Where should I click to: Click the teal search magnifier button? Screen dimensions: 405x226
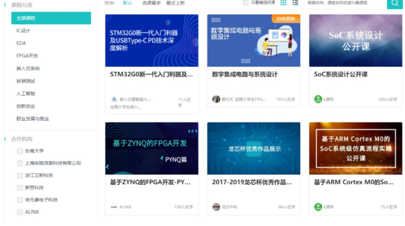(395, 4)
